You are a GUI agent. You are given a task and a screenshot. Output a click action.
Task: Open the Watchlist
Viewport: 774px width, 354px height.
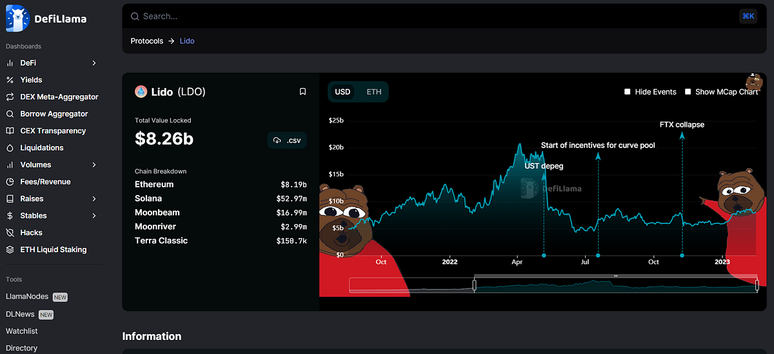pyautogui.click(x=22, y=331)
